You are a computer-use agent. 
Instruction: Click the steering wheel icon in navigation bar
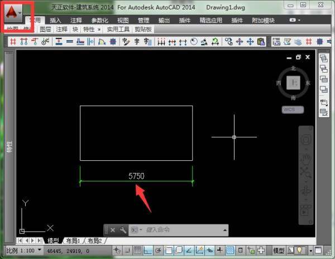(305, 141)
